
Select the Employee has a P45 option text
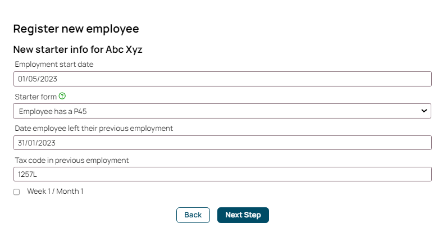[53, 111]
